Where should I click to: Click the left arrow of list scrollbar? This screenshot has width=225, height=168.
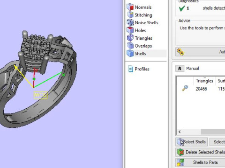(x=180, y=132)
